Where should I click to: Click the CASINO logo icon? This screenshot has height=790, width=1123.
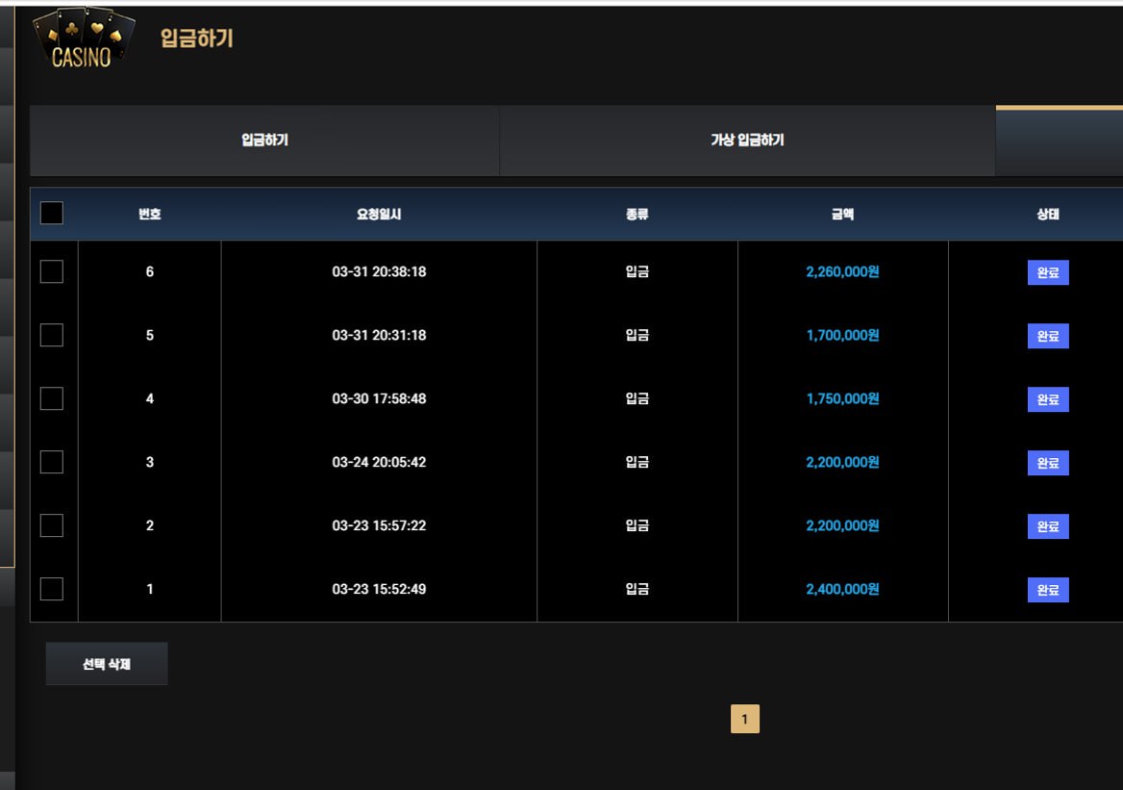coord(83,40)
